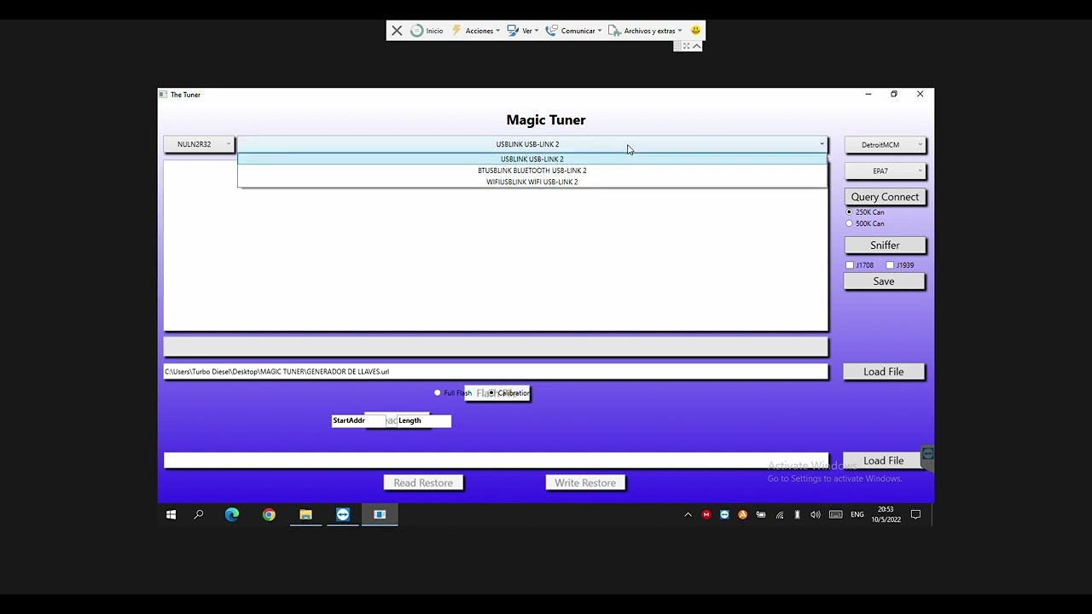Click the file path input field
The width and height of the screenshot is (1092, 614).
495,372
